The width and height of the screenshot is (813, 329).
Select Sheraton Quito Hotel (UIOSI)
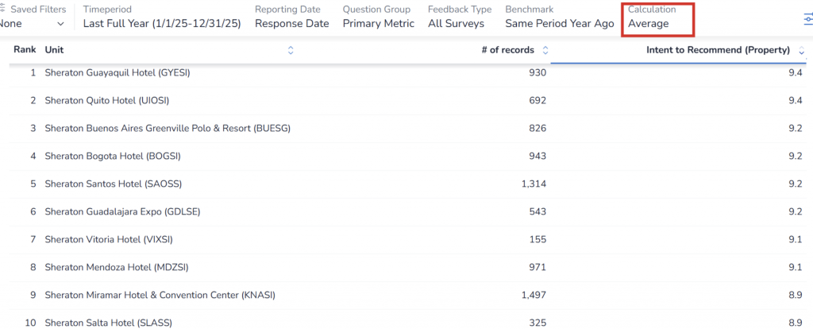(x=106, y=100)
